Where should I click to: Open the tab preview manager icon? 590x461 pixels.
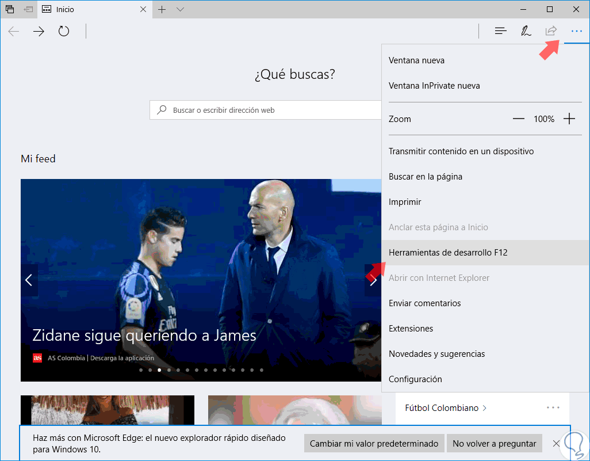[x=10, y=9]
